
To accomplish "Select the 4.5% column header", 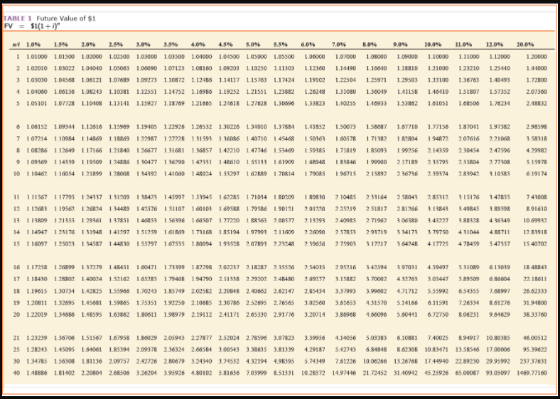I will (x=226, y=45).
